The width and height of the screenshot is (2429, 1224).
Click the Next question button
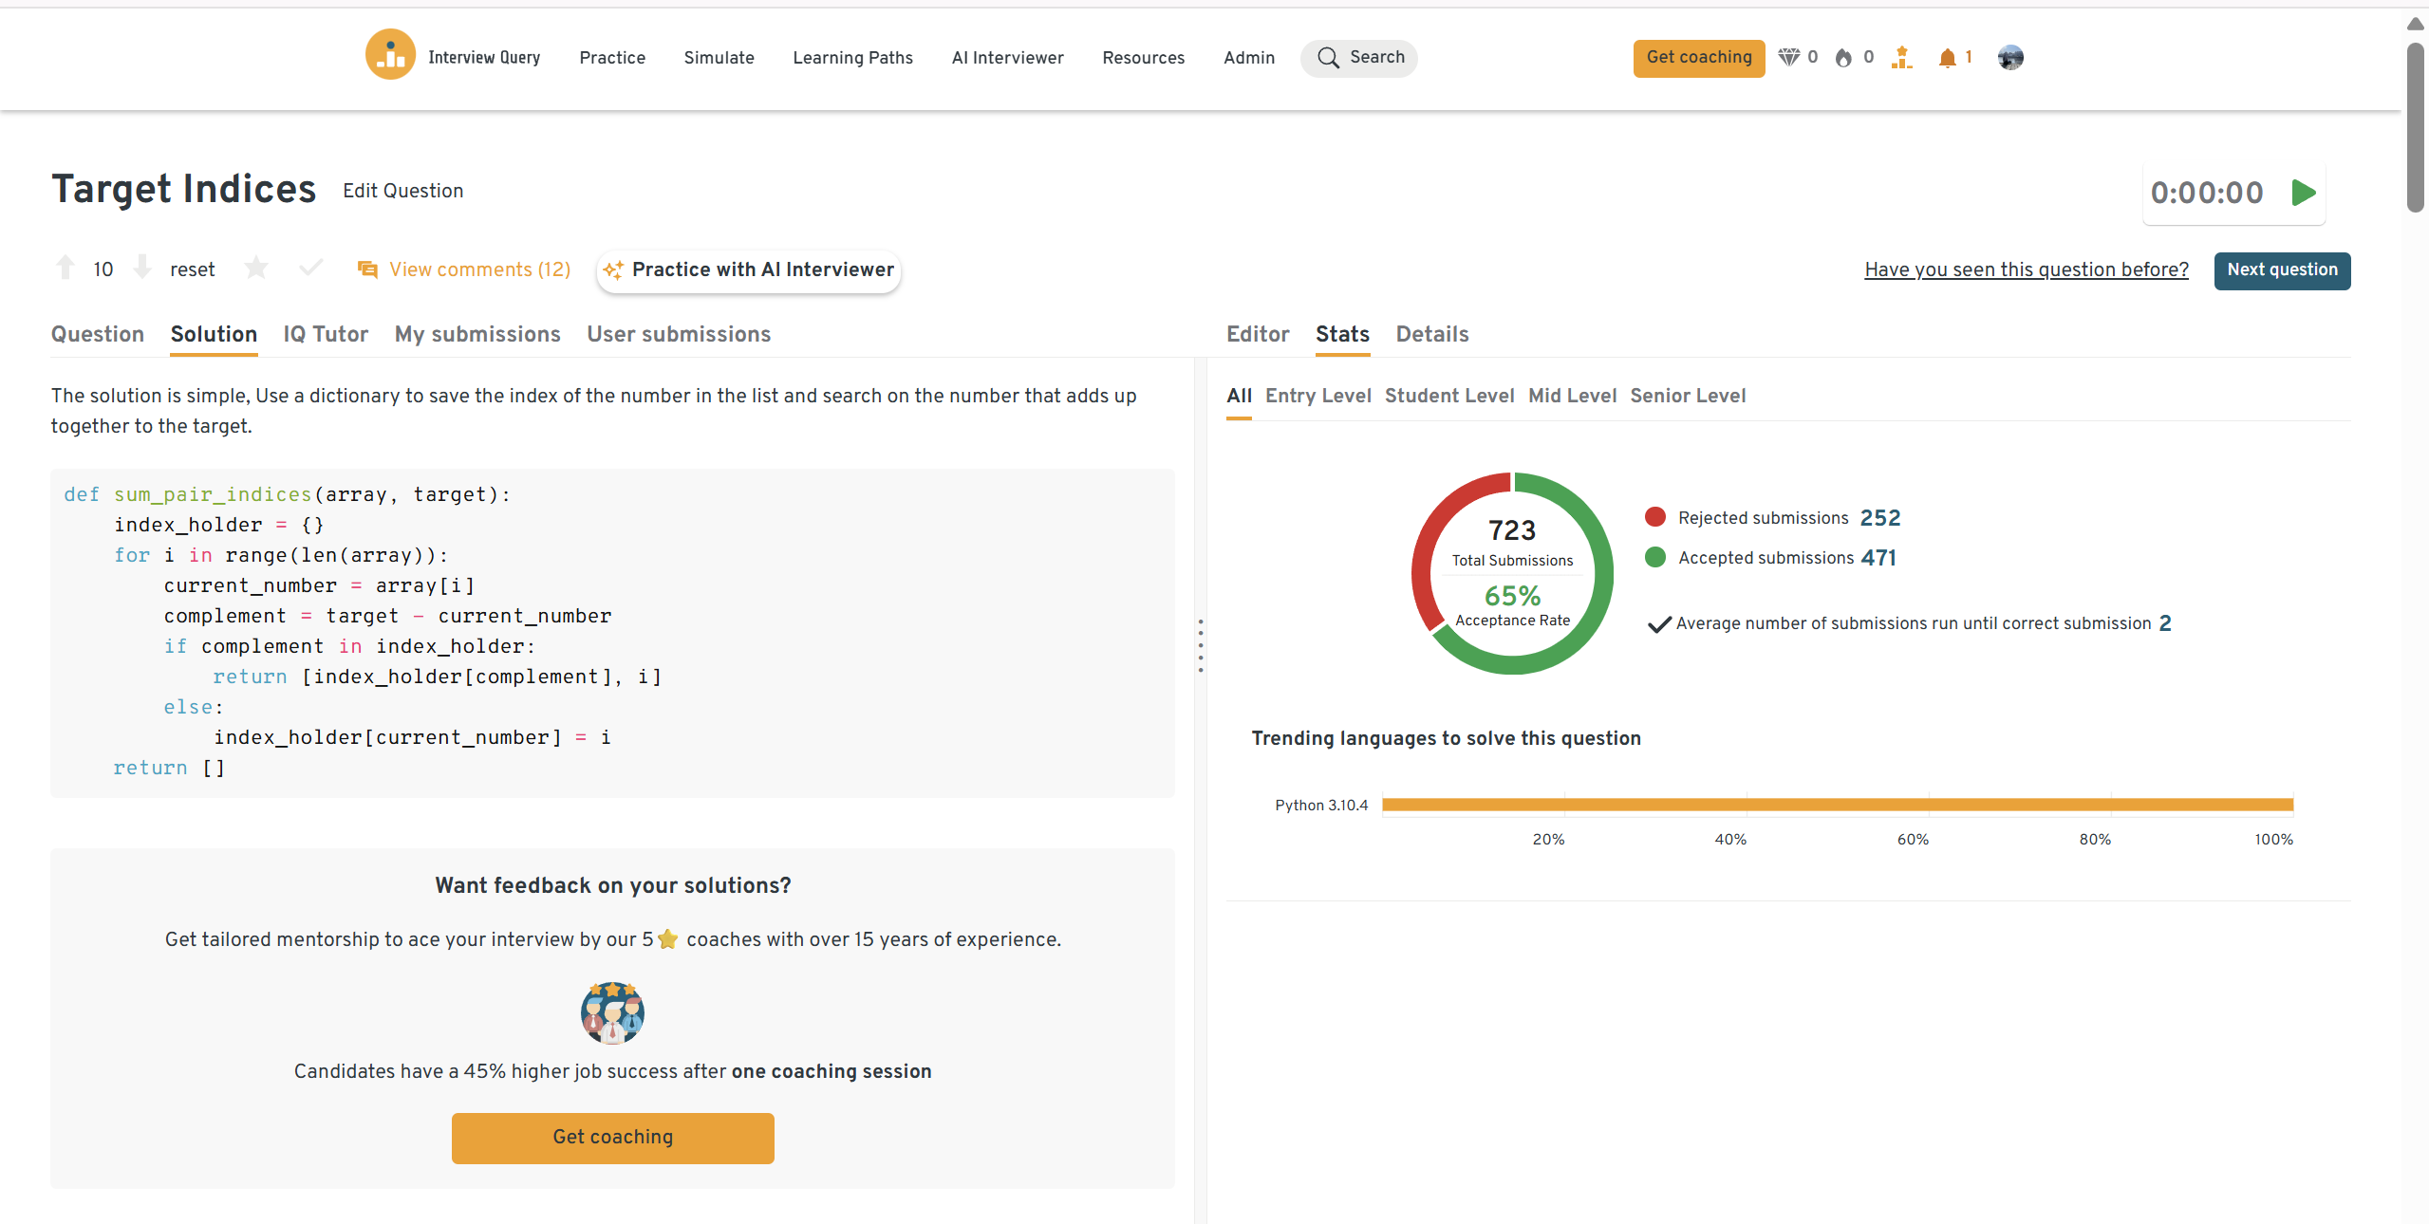[x=2281, y=270]
